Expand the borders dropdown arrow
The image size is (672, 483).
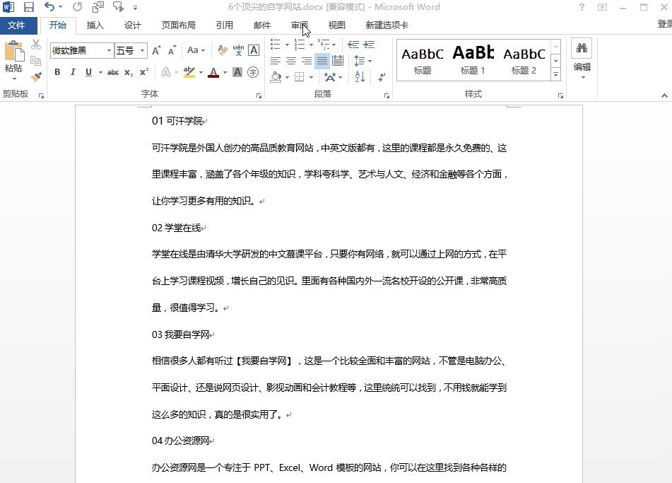tap(311, 77)
